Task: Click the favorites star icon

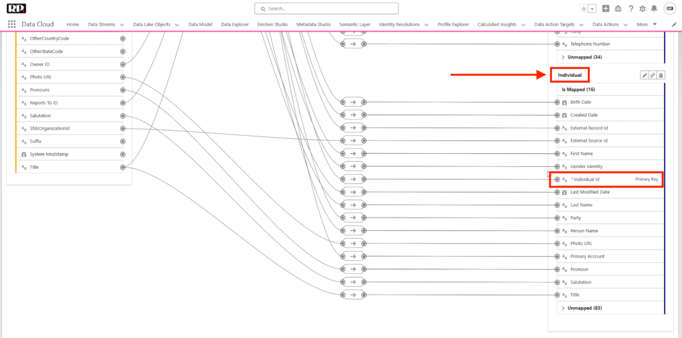Action: pyautogui.click(x=584, y=9)
